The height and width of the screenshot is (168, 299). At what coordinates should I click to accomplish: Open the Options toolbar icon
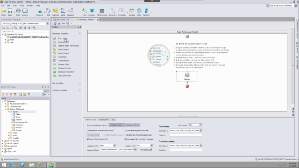click(146, 12)
